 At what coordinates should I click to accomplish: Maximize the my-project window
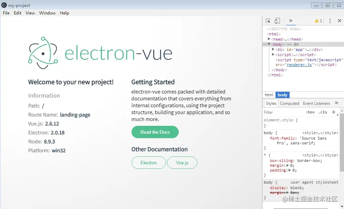[327, 5]
